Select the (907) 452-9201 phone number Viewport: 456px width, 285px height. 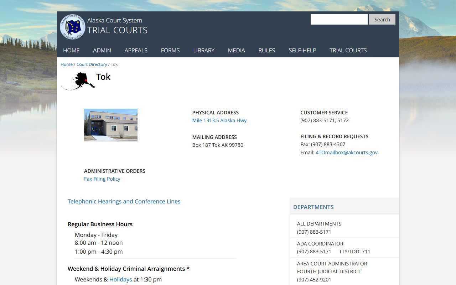[x=314, y=280]
